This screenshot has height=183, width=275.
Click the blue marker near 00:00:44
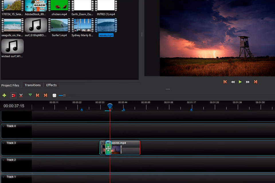click(x=123, y=110)
